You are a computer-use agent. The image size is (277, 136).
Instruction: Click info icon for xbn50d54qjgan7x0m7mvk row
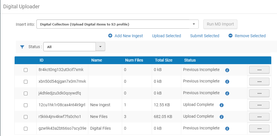(x=227, y=82)
